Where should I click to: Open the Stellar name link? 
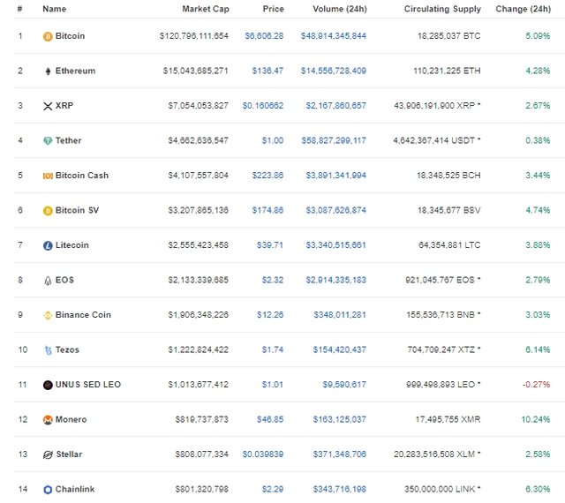coord(69,454)
